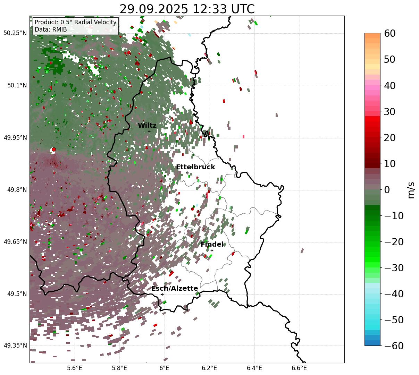
Task: Select the Esch/Alzette city label
Action: 175,289
